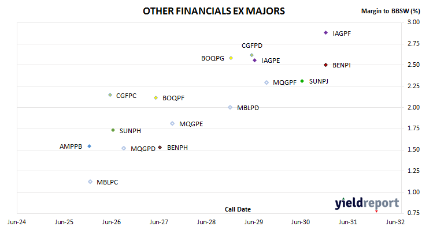Viewport: 422px width, 230px height.
Task: Click the AMPPB blue diamond marker
Action: (x=90, y=146)
